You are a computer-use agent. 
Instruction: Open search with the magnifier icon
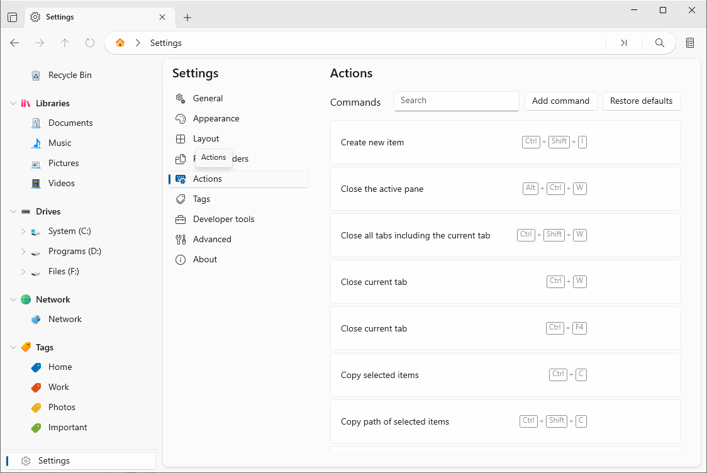coord(660,43)
